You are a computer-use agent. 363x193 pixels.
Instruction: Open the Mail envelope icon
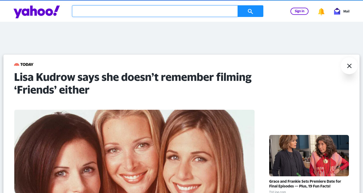337,11
